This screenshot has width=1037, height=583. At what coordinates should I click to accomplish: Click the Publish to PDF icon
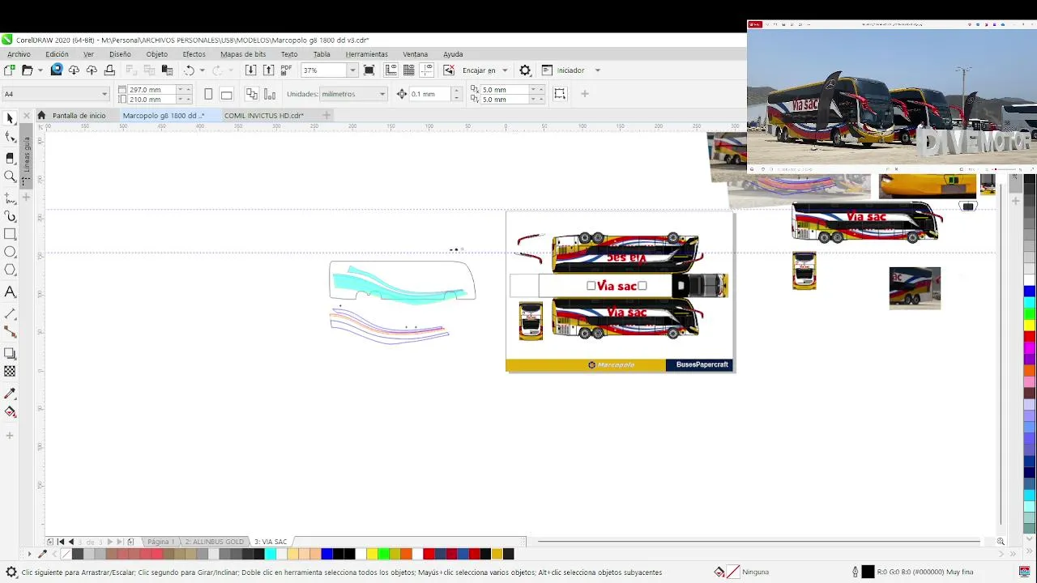pyautogui.click(x=286, y=70)
